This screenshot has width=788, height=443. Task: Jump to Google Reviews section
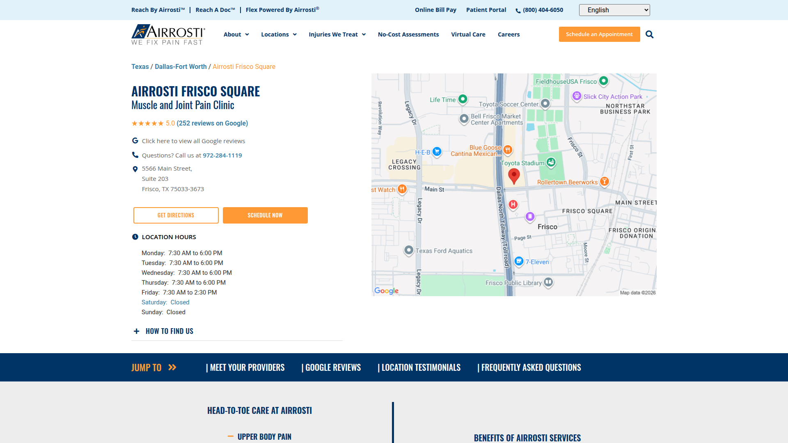(x=331, y=368)
